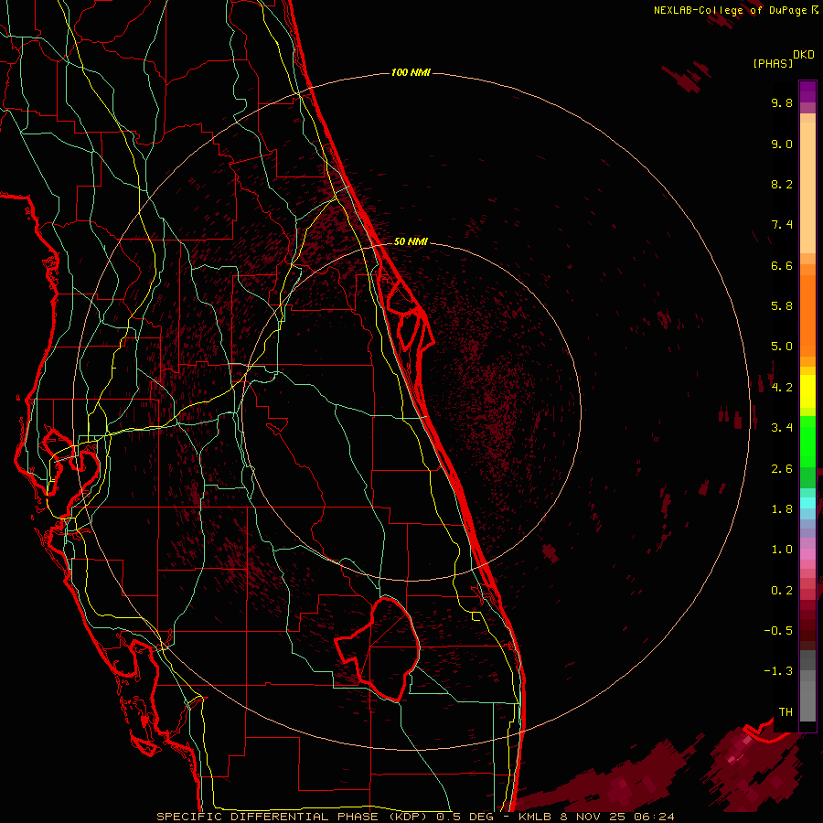Click the 0.2 scale value
This screenshot has width=823, height=823.
pos(782,591)
